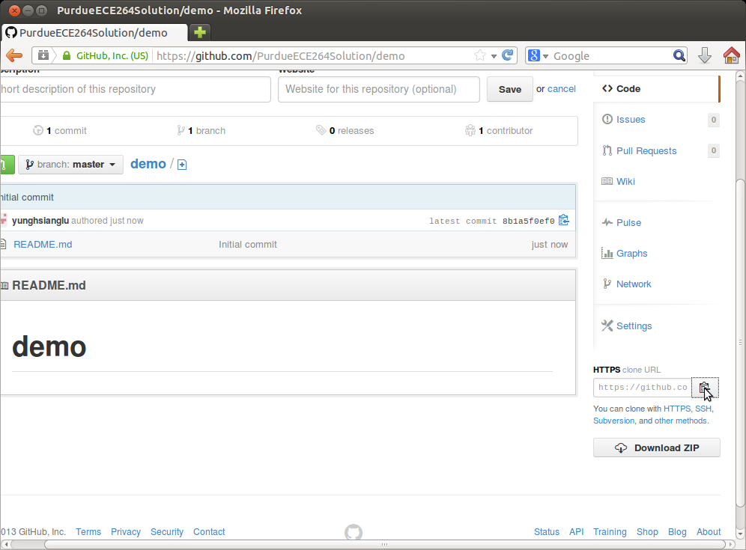Open the README.md file link
The height and width of the screenshot is (550, 746).
click(43, 244)
